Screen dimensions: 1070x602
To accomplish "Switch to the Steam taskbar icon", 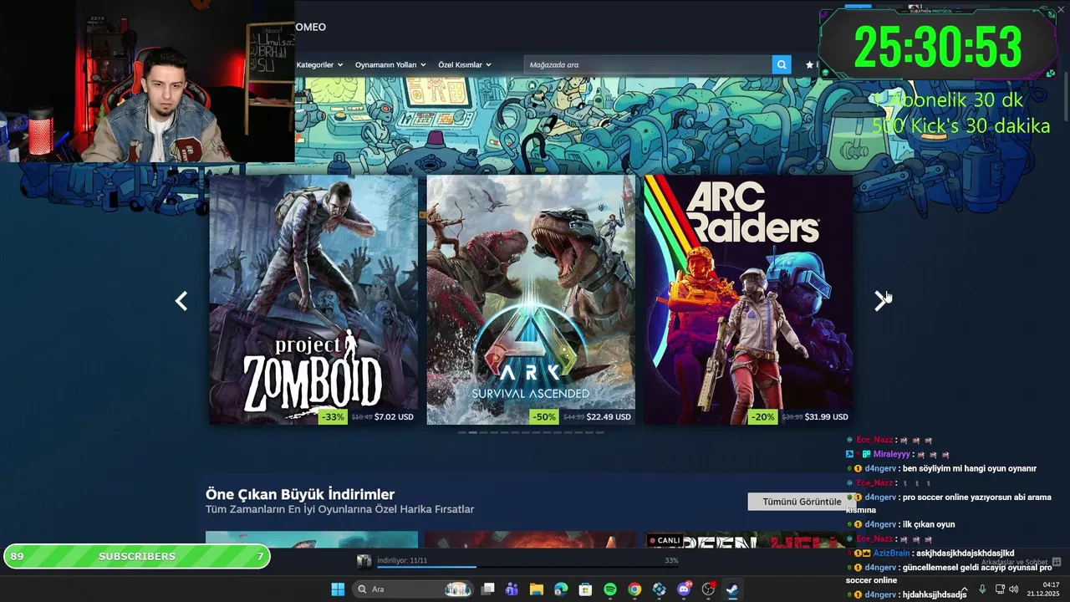I will pyautogui.click(x=732, y=589).
